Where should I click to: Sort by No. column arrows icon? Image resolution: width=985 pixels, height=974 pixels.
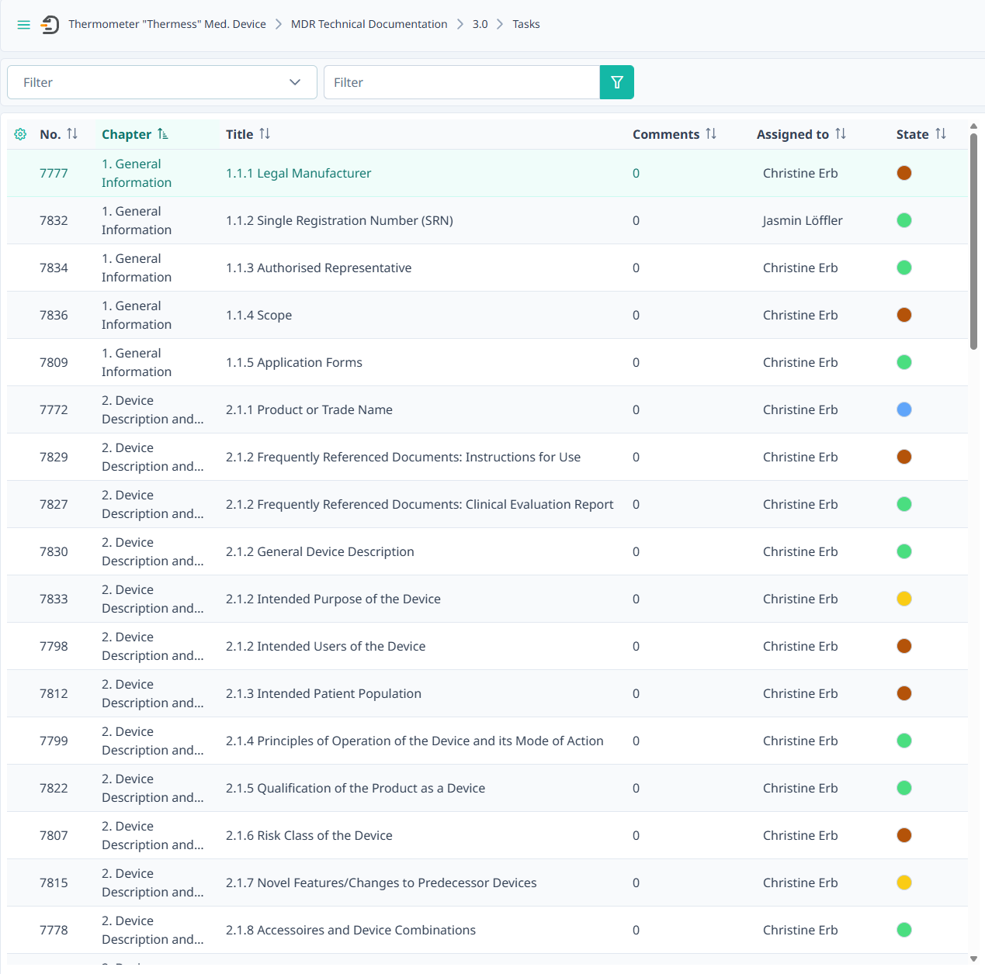click(72, 133)
